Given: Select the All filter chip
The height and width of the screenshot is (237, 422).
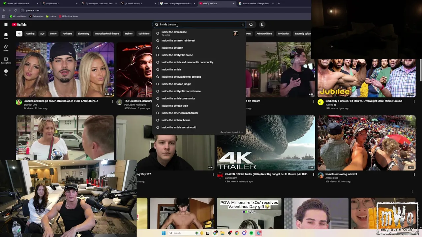Looking at the screenshot, I should (x=19, y=34).
